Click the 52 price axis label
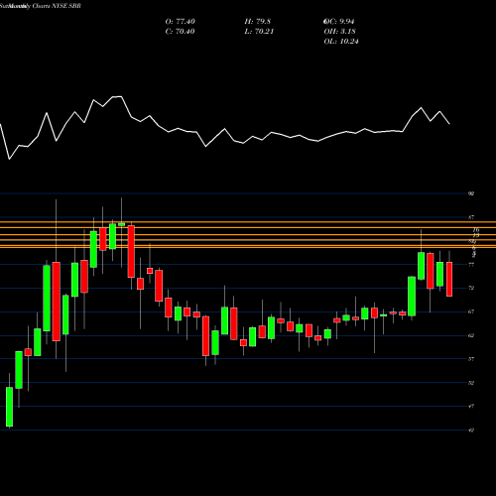Screen dimensions: 496x496 coord(471,383)
